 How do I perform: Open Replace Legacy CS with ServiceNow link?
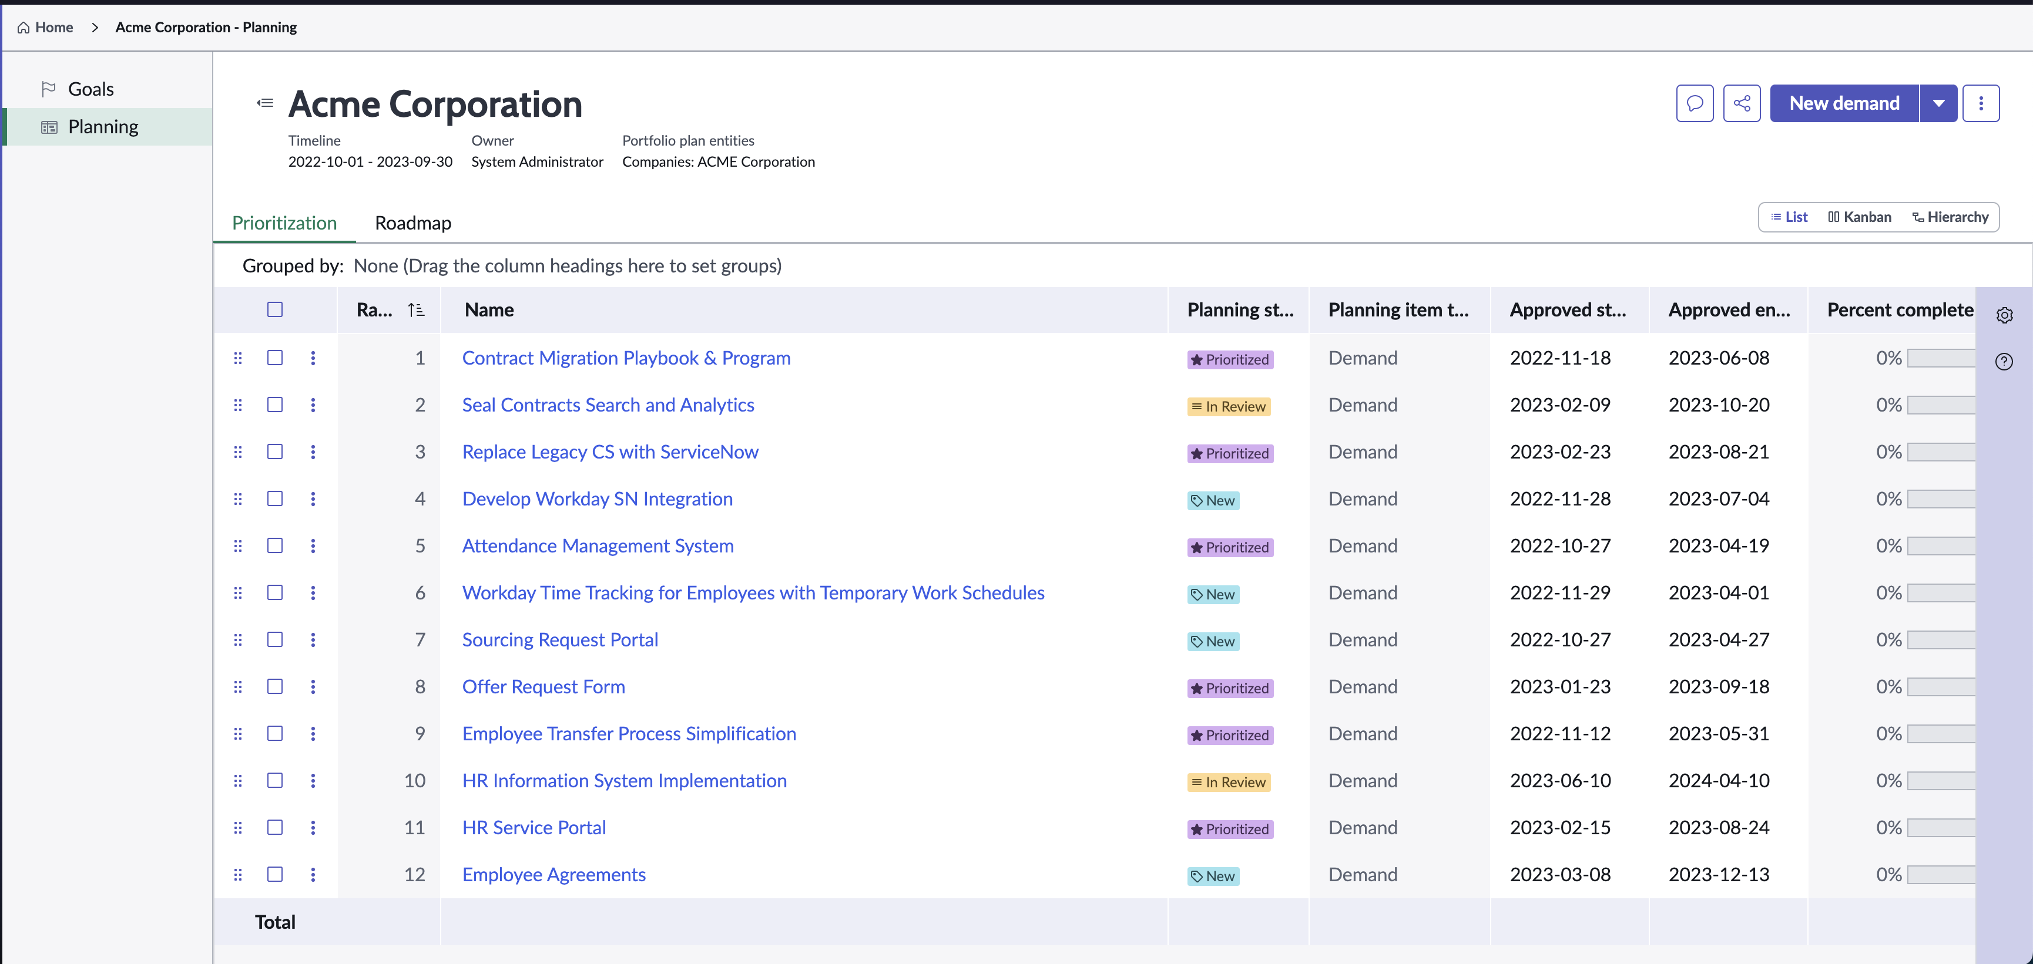pyautogui.click(x=609, y=452)
